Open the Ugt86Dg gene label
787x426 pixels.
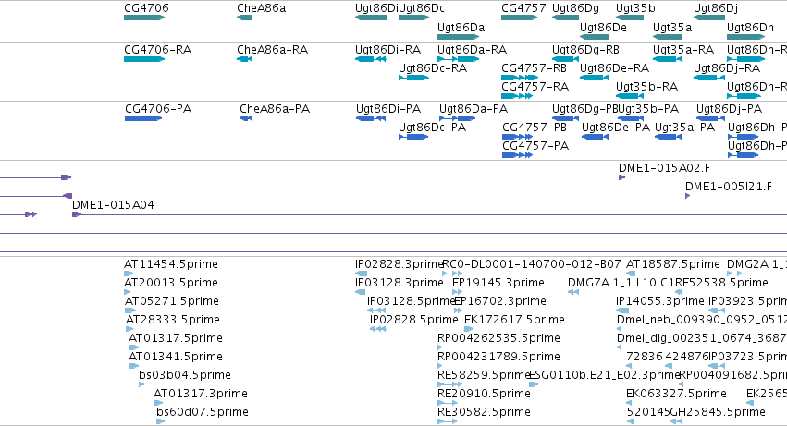click(x=575, y=8)
